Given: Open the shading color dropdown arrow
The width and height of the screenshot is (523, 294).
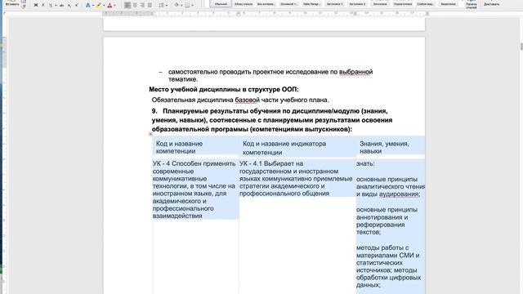Looking at the screenshot, I should click(181, 6).
